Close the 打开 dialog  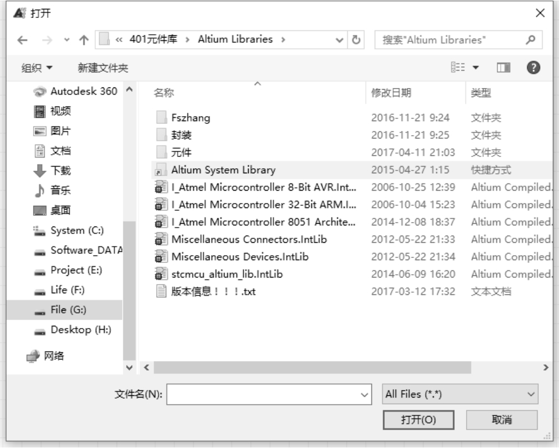[540, 13]
